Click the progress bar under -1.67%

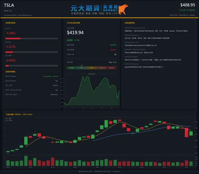click(x=32, y=52)
